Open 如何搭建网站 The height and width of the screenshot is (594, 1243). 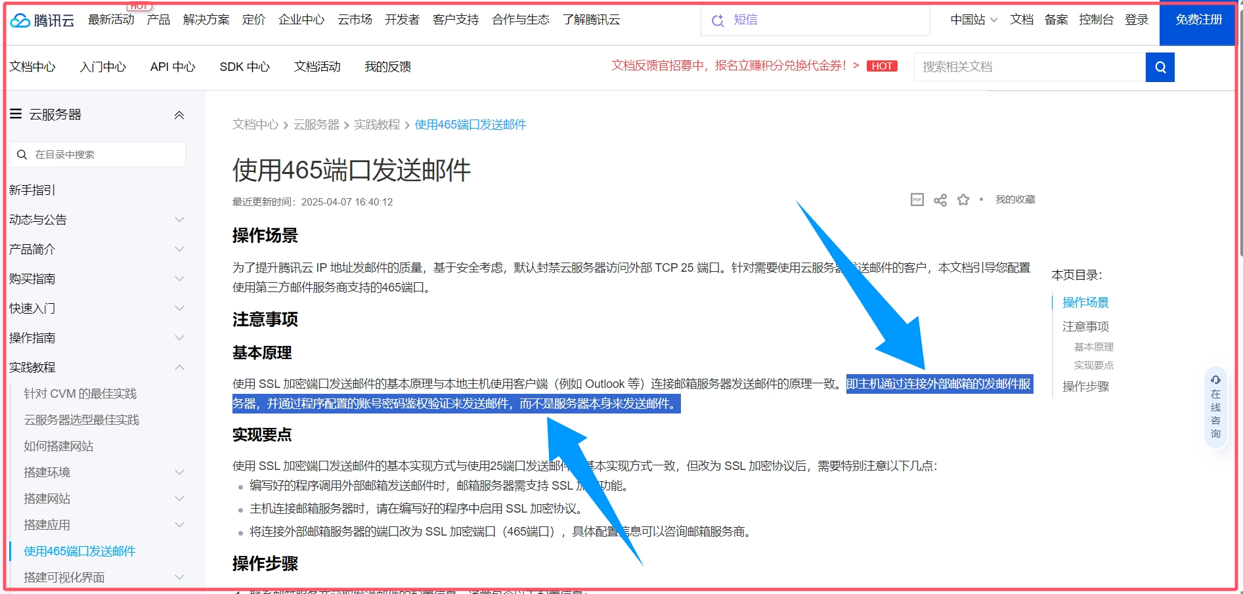(x=58, y=446)
